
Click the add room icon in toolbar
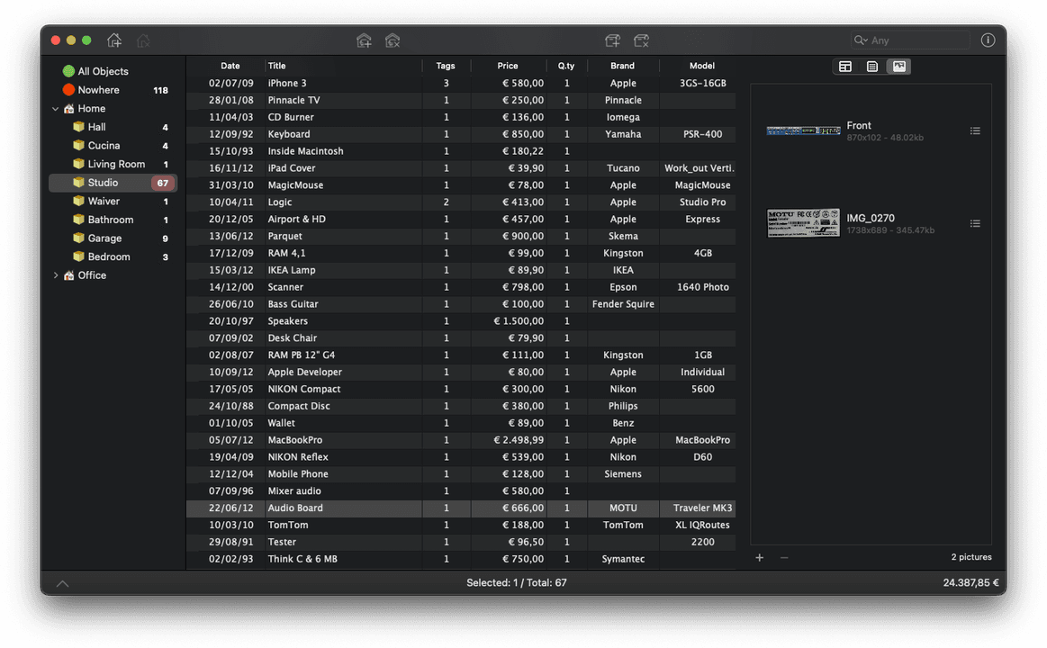point(364,40)
